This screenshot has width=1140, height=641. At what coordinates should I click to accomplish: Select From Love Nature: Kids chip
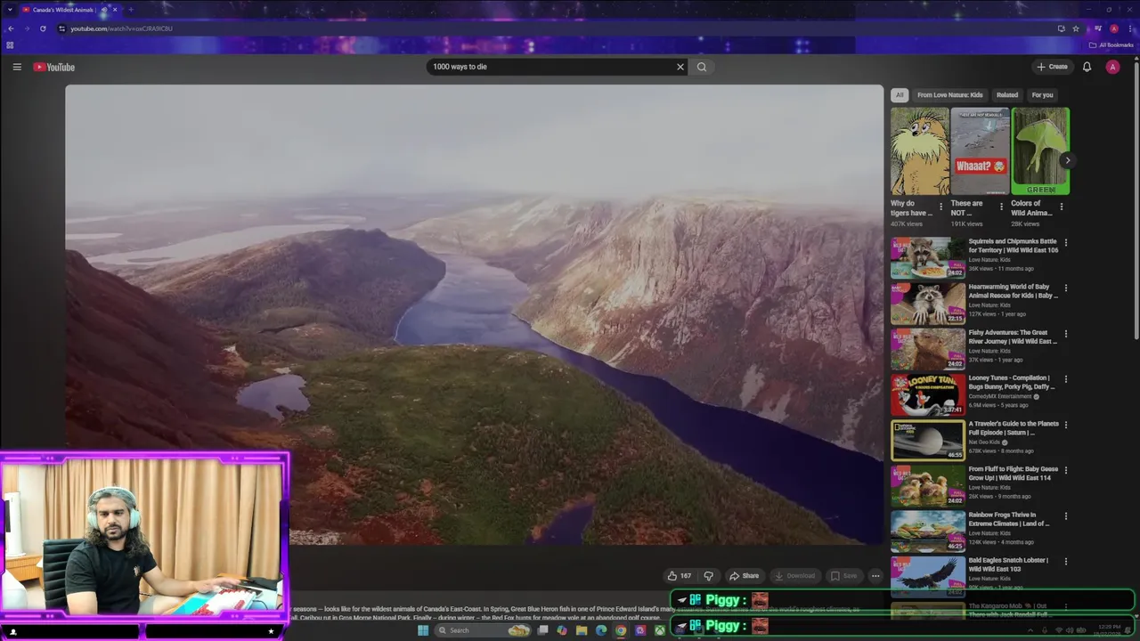[950, 94]
